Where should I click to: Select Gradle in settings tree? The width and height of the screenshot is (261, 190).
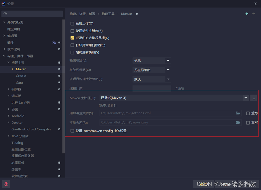click(x=21, y=76)
